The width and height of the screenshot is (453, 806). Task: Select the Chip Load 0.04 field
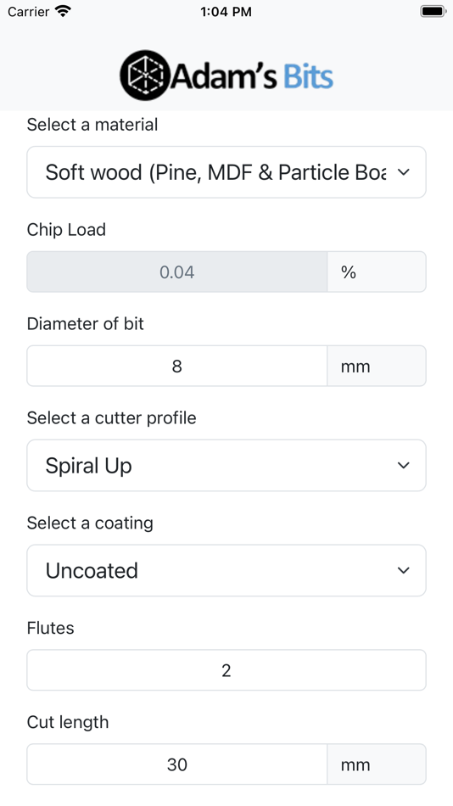point(177,272)
